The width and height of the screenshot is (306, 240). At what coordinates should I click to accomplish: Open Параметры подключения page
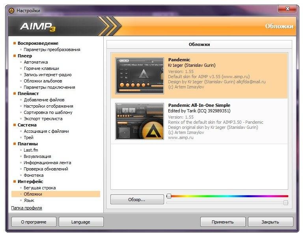click(x=49, y=87)
